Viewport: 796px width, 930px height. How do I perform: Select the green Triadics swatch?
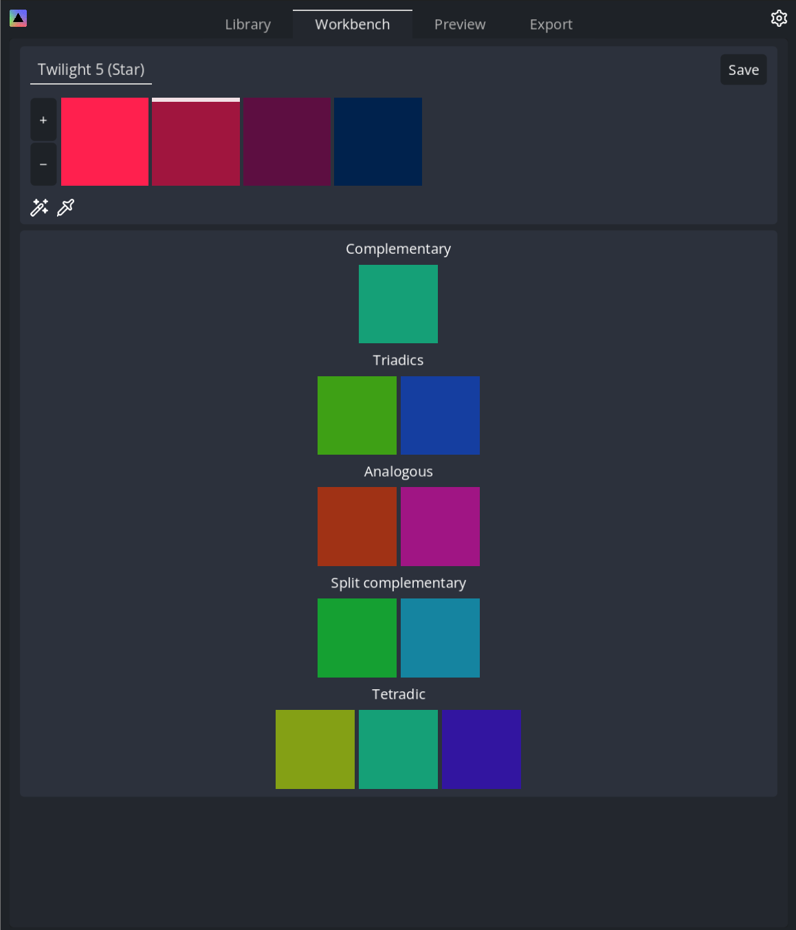pos(357,415)
